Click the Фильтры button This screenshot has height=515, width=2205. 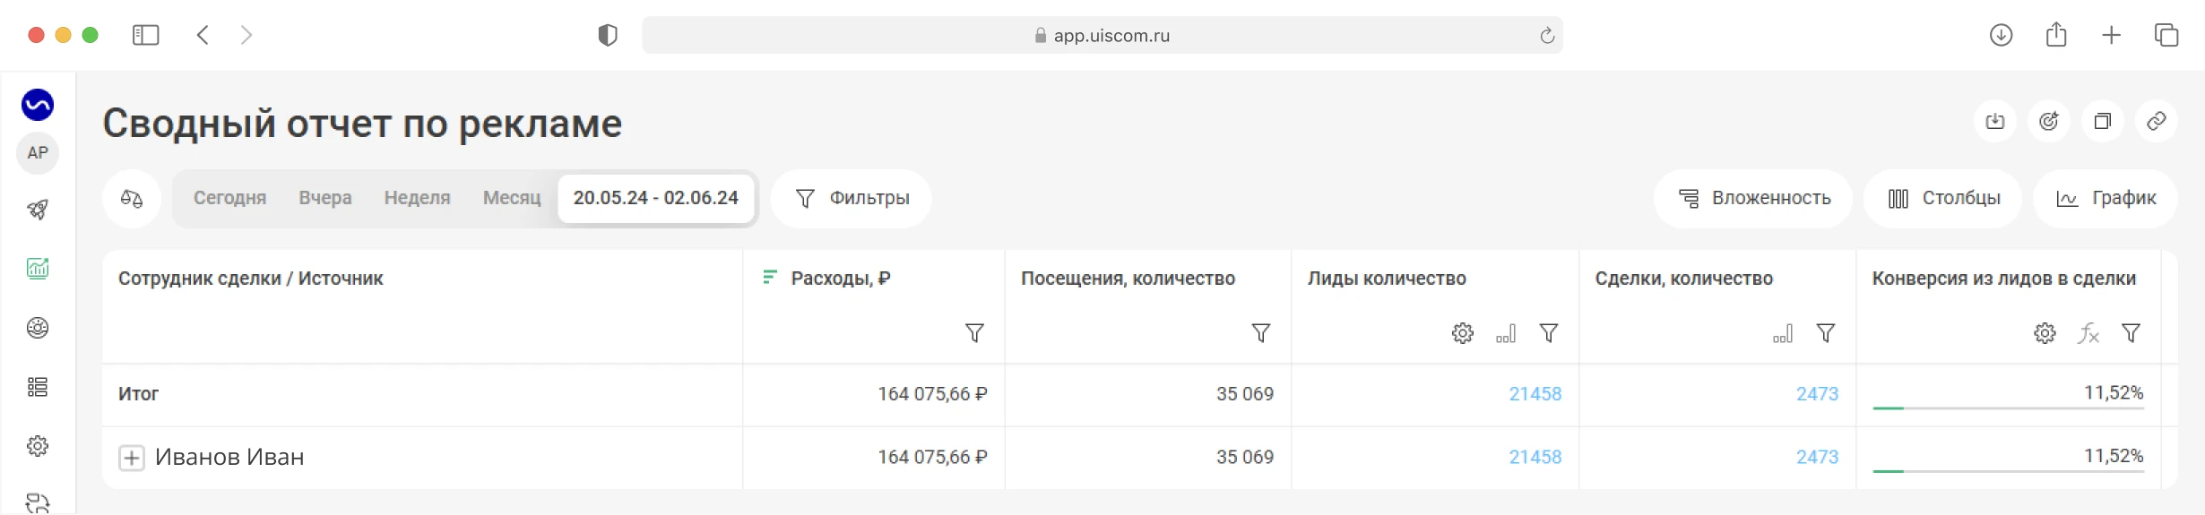(x=852, y=198)
